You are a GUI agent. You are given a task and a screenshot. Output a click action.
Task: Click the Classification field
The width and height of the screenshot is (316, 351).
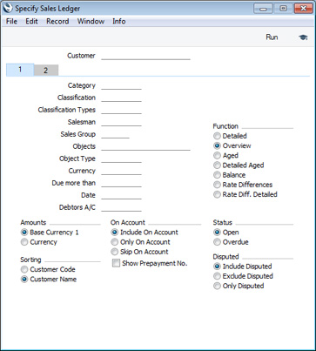click(121, 98)
